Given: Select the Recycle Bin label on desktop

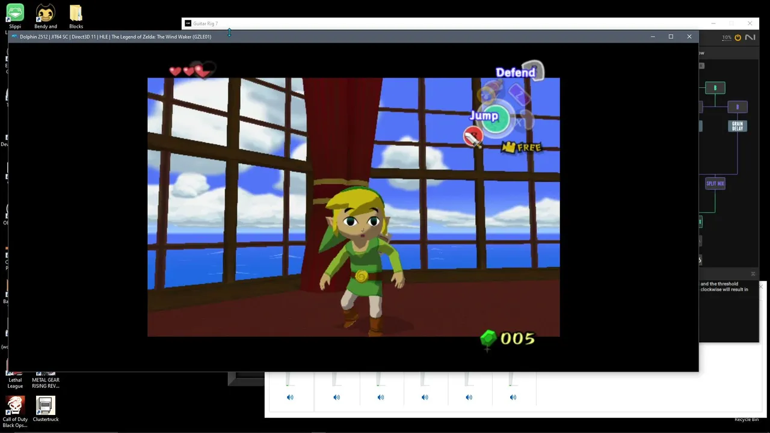Looking at the screenshot, I should 747,420.
